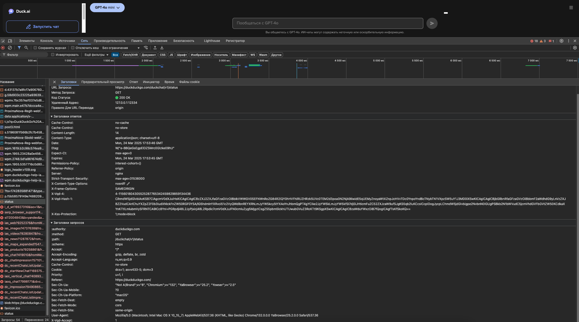Focus the Пообщаться с GPT-4o chat input
579x322 pixels.
click(x=328, y=23)
